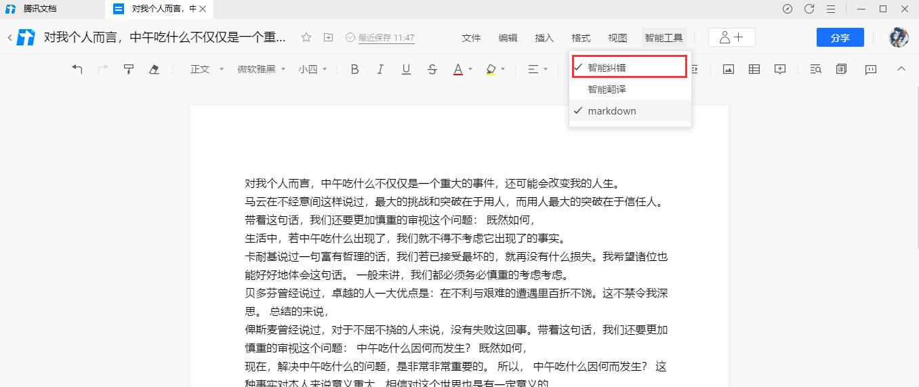Image resolution: width=919 pixels, height=387 pixels.
Task: Insert an image
Action: 729,69
